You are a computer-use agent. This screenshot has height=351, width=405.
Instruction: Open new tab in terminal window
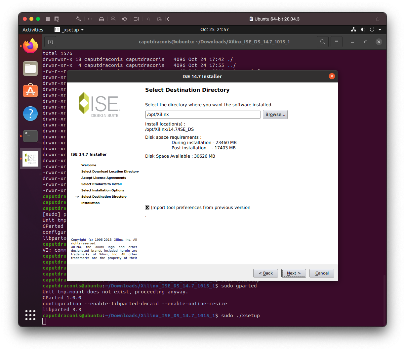coord(50,42)
